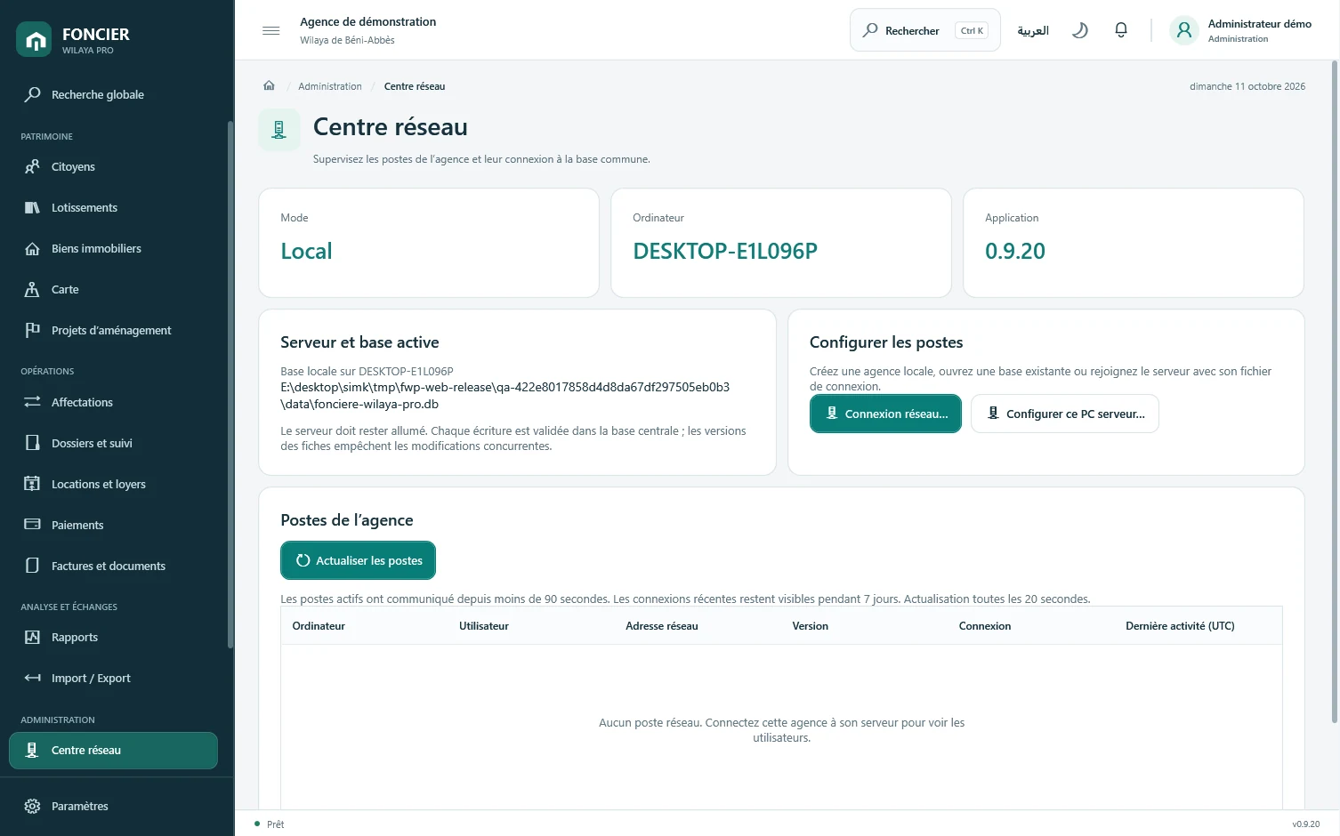The height and width of the screenshot is (836, 1340).
Task: Toggle the sidebar hamburger menu icon
Action: (x=271, y=30)
